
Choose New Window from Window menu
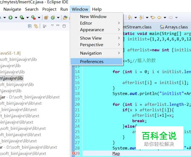97,17
